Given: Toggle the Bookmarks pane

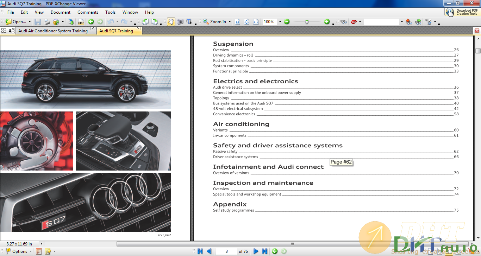Looking at the screenshot, I should (39, 251).
